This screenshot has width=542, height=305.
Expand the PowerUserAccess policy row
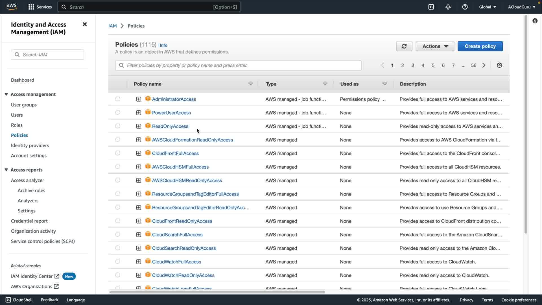[x=139, y=113]
